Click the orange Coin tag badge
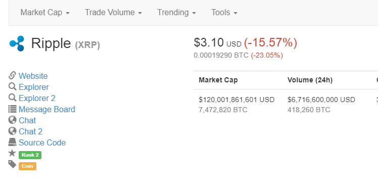This screenshot has height=192, width=378. click(27, 166)
